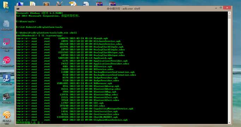Click the 'BluetoothAvrcp.odex' file name
The height and width of the screenshot is (127, 241).
(x=107, y=89)
